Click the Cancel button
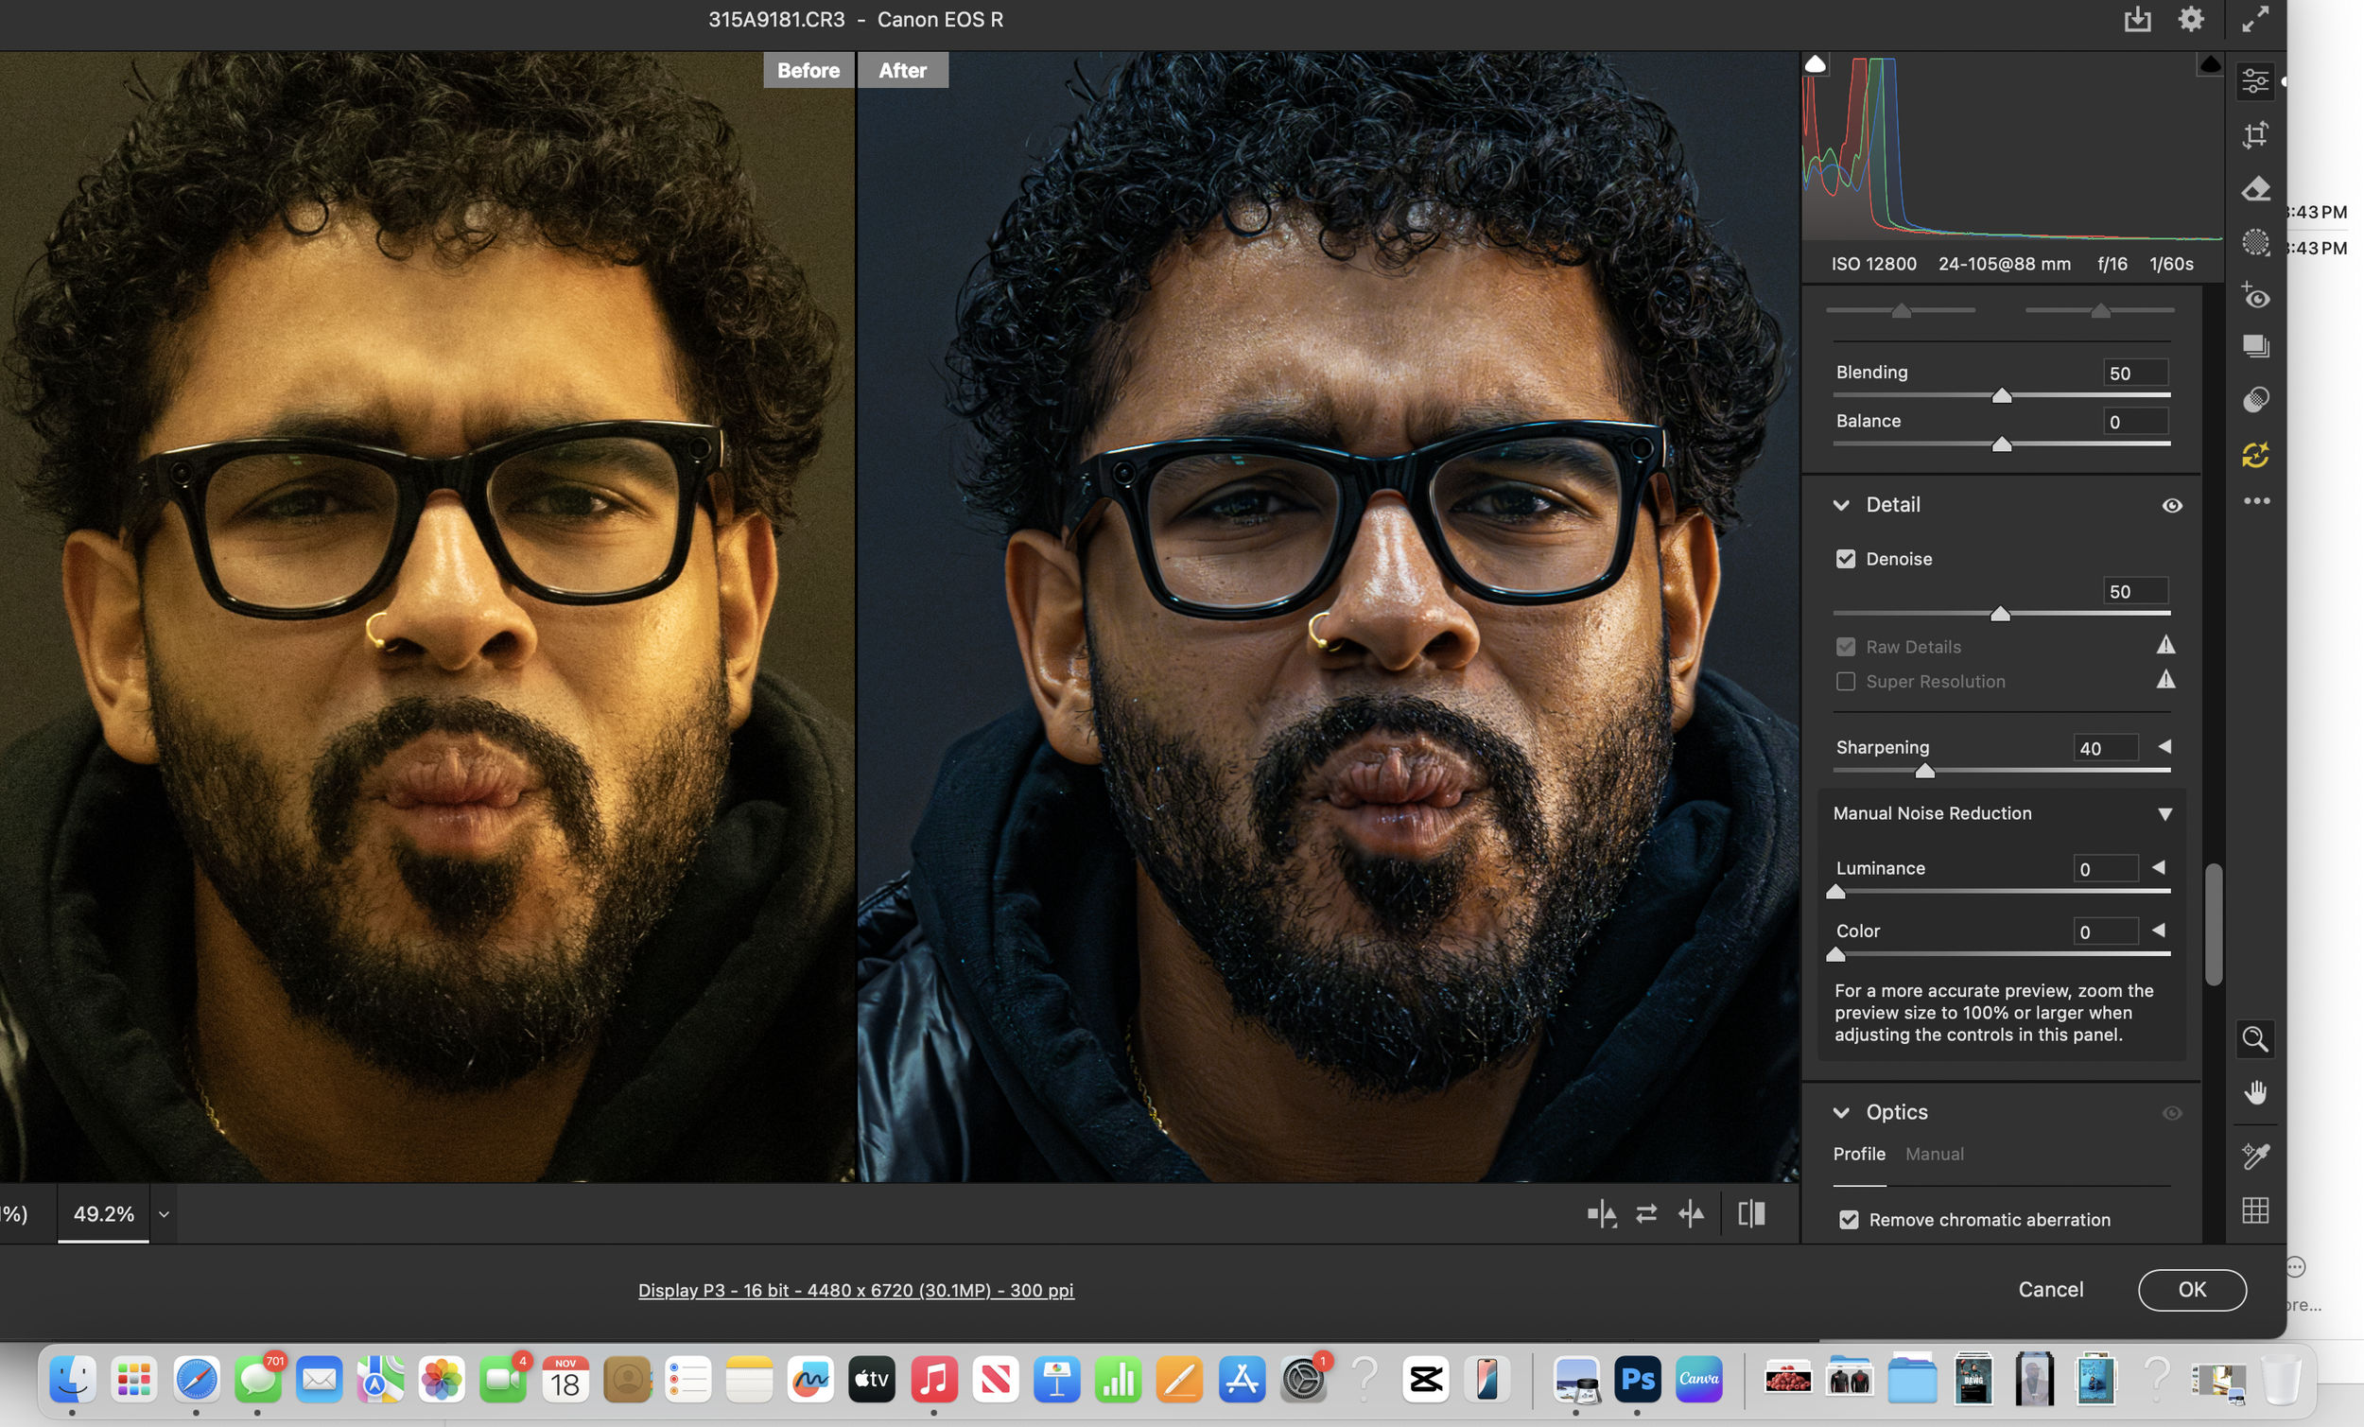Viewport: 2364px width, 1427px height. point(2050,1289)
